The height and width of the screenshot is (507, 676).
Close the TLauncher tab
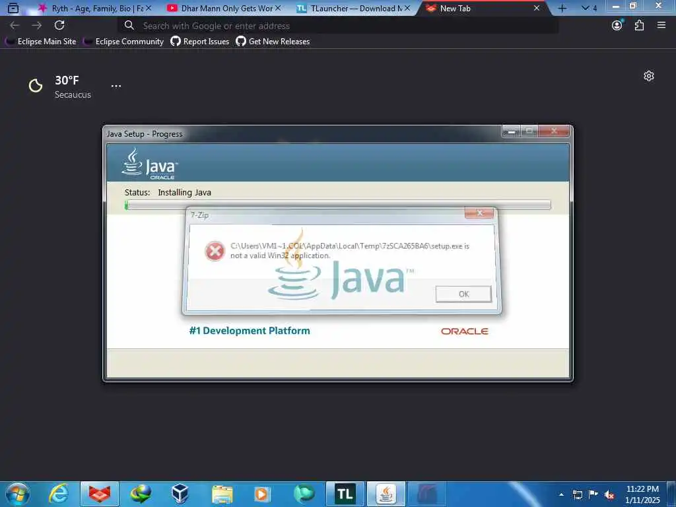[x=407, y=8]
